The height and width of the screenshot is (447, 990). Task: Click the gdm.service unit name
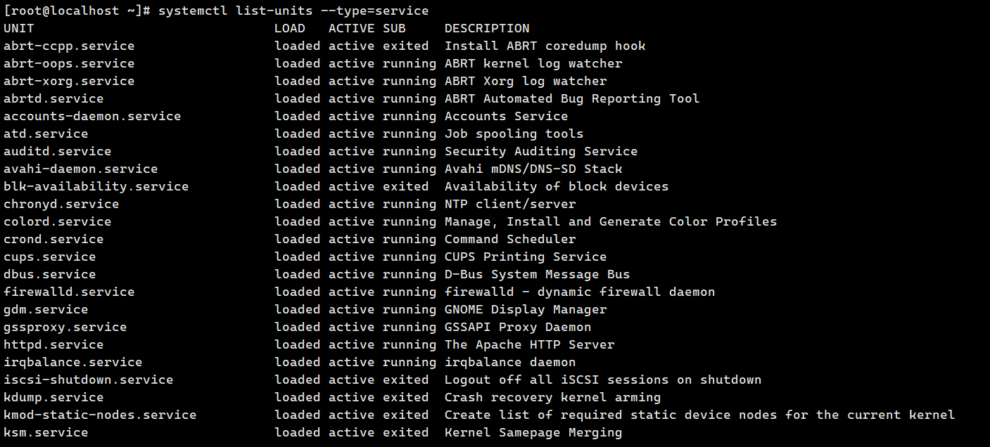pyautogui.click(x=46, y=309)
